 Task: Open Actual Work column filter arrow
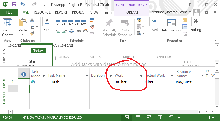coord(172,76)
